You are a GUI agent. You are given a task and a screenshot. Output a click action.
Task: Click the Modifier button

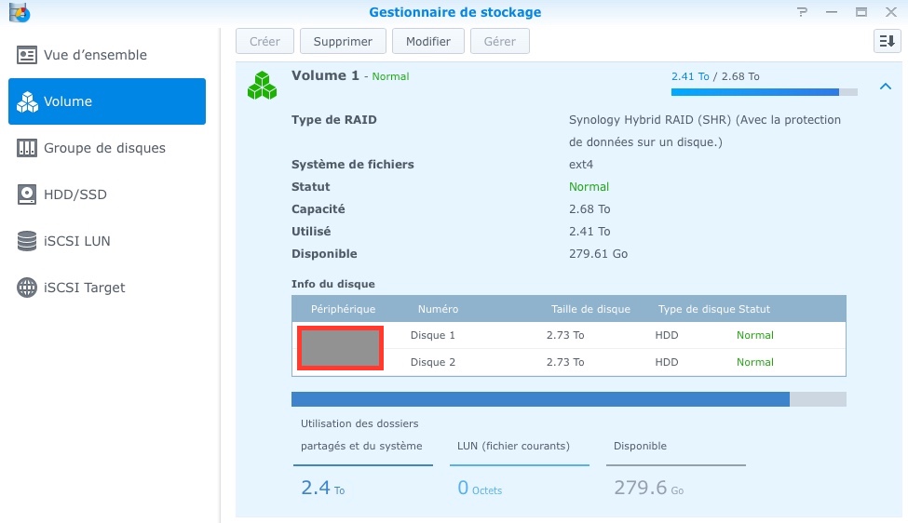tap(428, 41)
